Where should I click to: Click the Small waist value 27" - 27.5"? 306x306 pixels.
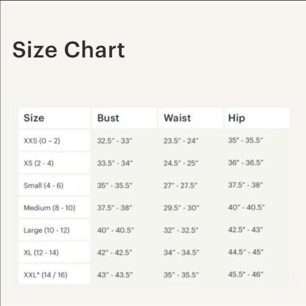tap(180, 185)
